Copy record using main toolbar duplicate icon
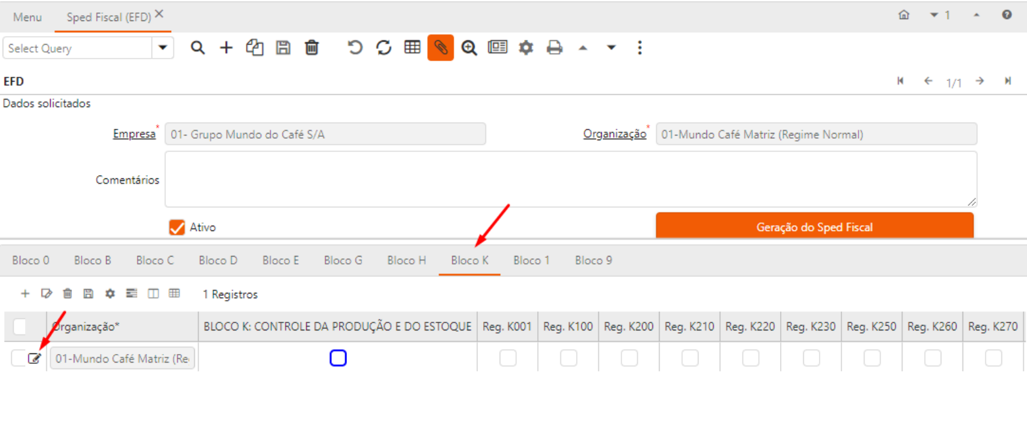1027x431 pixels. (x=255, y=48)
